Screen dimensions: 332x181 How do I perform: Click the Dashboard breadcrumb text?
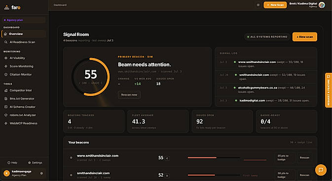[60, 5]
